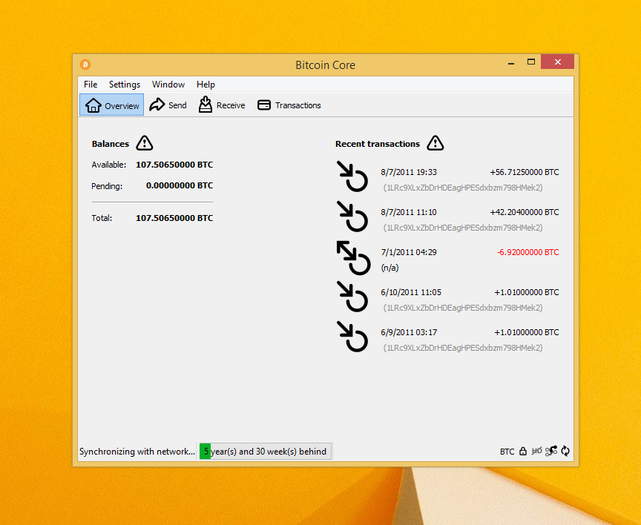Click the -6.92000000 BTC amount
641x525 pixels.
[527, 252]
